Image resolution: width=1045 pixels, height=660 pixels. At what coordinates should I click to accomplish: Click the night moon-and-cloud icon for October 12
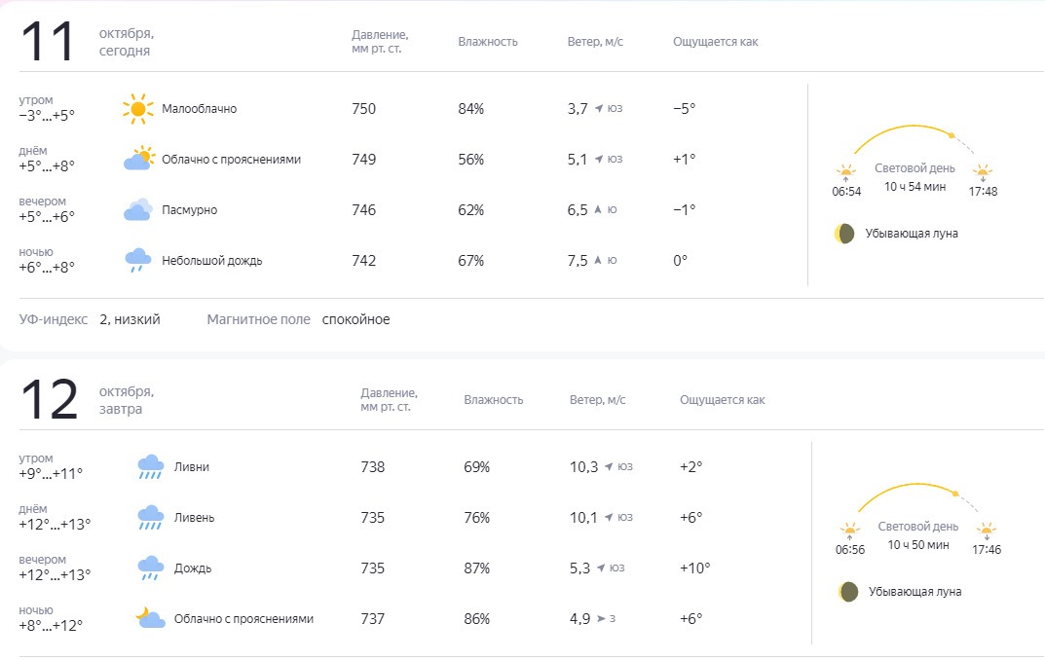(150, 617)
